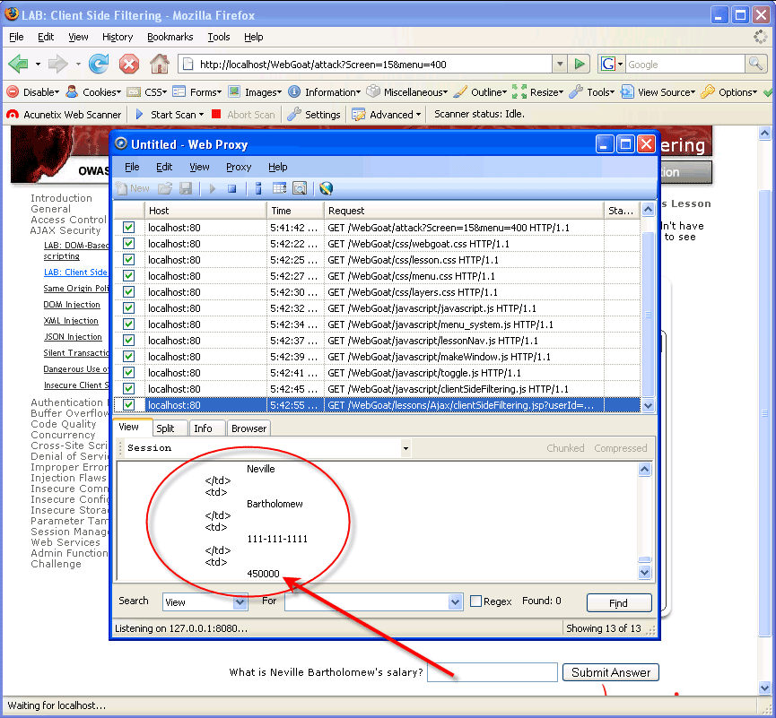Open Tools menu in Web Developer toolbar
This screenshot has width=776, height=718.
coord(592,92)
